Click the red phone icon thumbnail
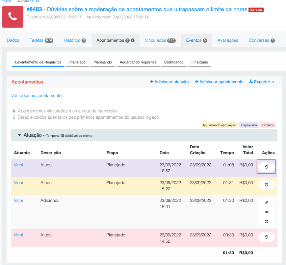 (13, 17)
